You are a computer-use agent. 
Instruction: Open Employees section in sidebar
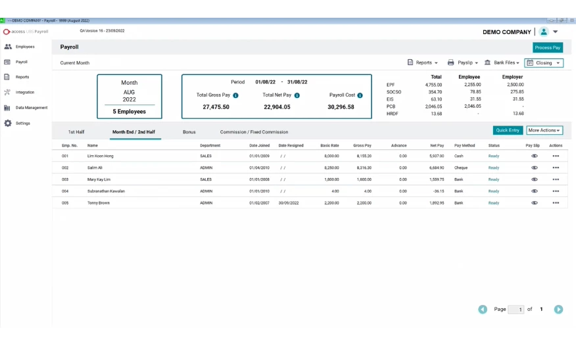pyautogui.click(x=24, y=47)
